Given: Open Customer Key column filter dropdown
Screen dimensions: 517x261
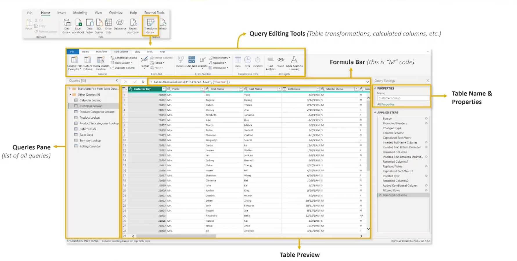Looking at the screenshot, I should [164, 89].
